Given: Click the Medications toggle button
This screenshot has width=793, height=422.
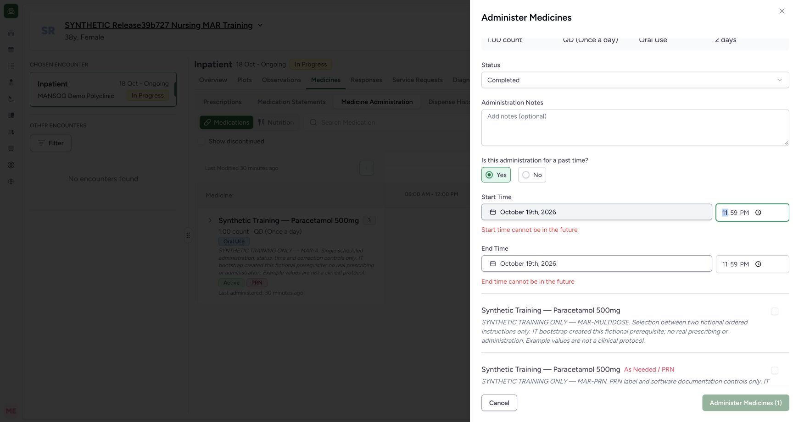Looking at the screenshot, I should [x=227, y=122].
